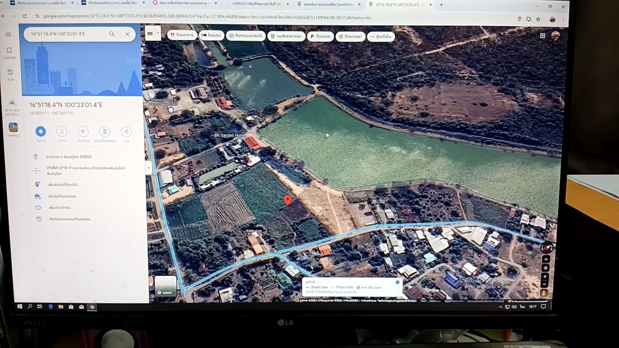Start directions with blue diamond button

click(x=41, y=131)
